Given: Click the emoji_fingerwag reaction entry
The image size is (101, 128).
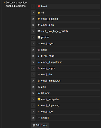Looking at the screenshot, I should pyautogui.click(x=68, y=105).
